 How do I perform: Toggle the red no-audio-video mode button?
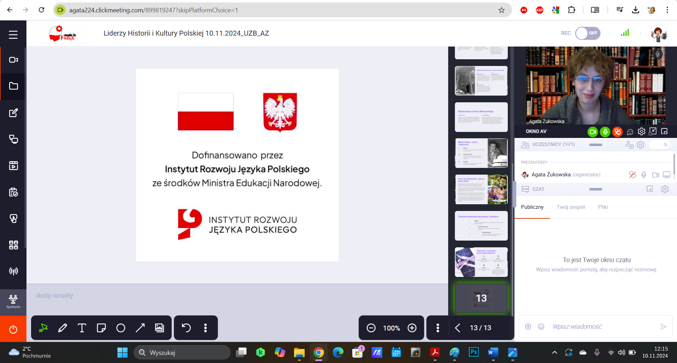click(617, 132)
